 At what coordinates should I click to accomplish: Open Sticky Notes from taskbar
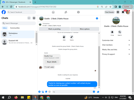29,98
